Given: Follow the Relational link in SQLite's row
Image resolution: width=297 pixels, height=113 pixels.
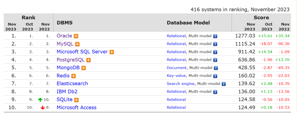Looking at the screenshot, I should (176, 100).
